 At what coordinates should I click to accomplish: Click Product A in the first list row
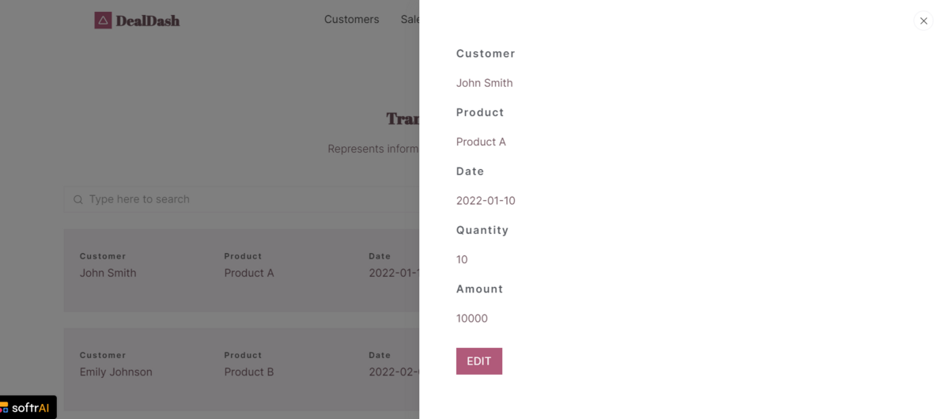coord(249,273)
